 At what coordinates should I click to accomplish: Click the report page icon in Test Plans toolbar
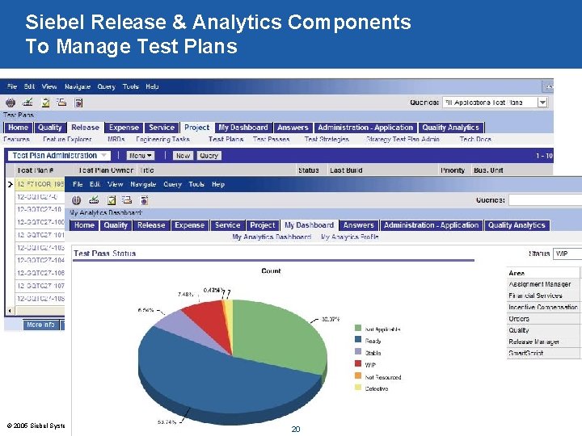[x=78, y=103]
